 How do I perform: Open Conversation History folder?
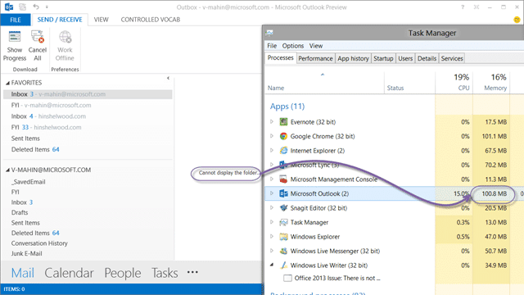(39, 243)
